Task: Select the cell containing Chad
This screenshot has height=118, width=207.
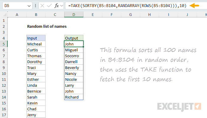Action: coord(36,109)
